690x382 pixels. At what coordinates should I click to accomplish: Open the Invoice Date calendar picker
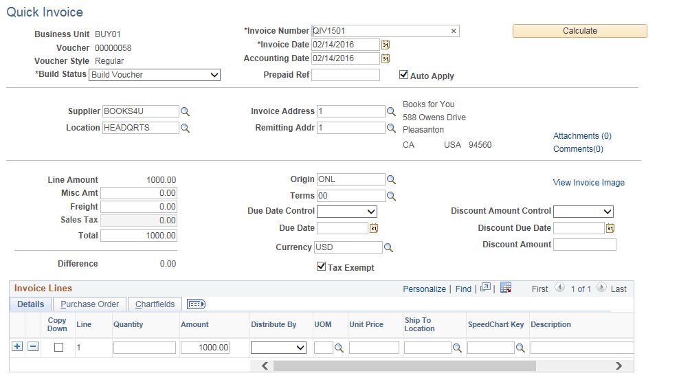tap(386, 45)
